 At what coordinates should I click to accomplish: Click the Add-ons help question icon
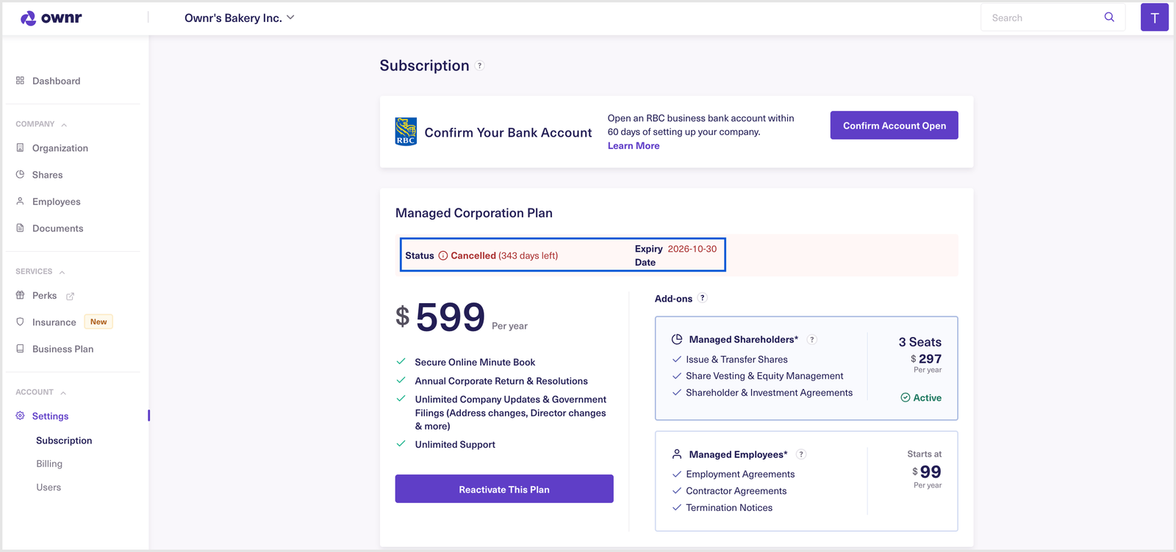(703, 298)
